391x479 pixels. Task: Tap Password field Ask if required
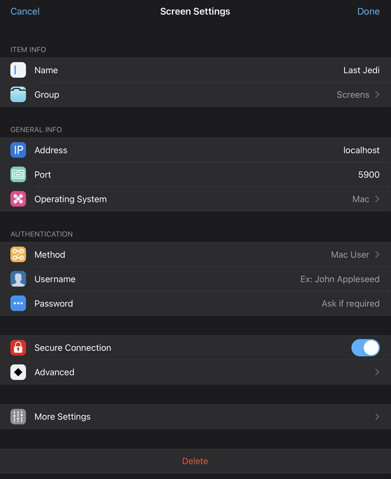pyautogui.click(x=351, y=304)
